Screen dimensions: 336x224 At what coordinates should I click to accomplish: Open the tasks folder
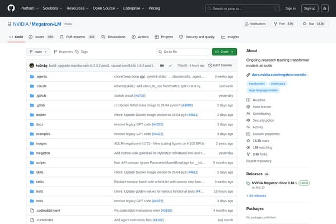click(40, 182)
